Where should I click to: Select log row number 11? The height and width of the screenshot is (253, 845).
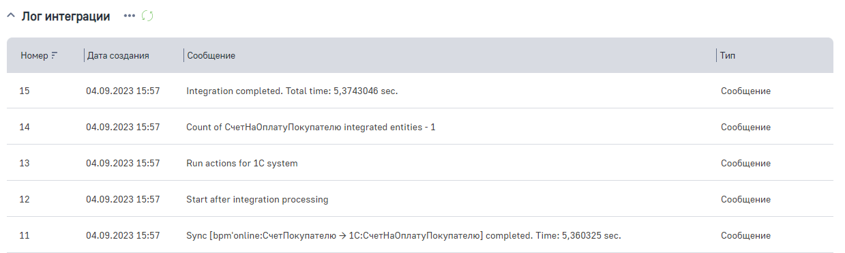pos(420,235)
